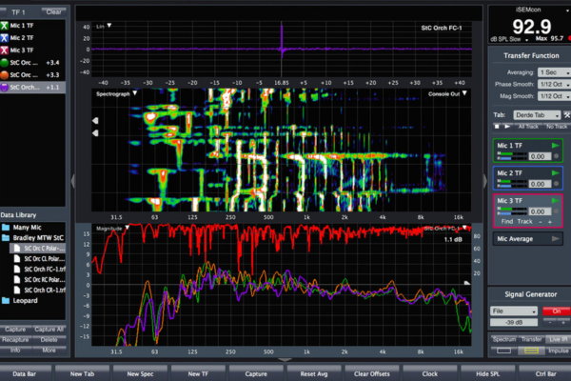Open Many Mic folder in Data Library
The height and width of the screenshot is (381, 571).
click(x=22, y=228)
